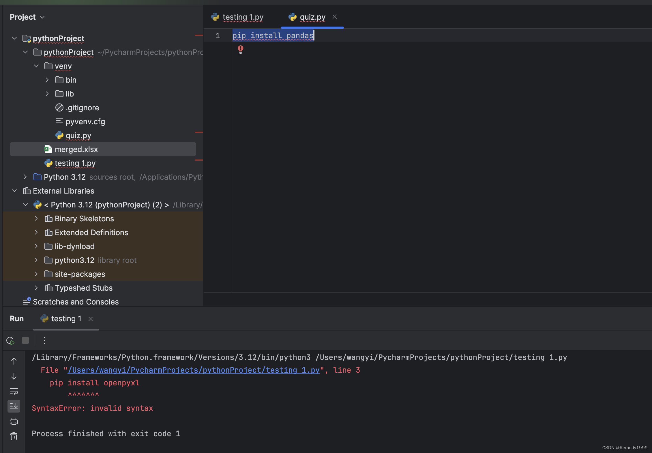
Task: Close the quiz.py editor tab
Action: [x=335, y=17]
